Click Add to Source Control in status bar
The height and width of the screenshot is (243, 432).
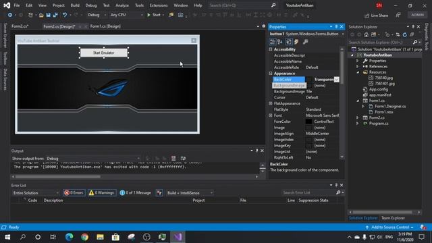click(x=389, y=227)
